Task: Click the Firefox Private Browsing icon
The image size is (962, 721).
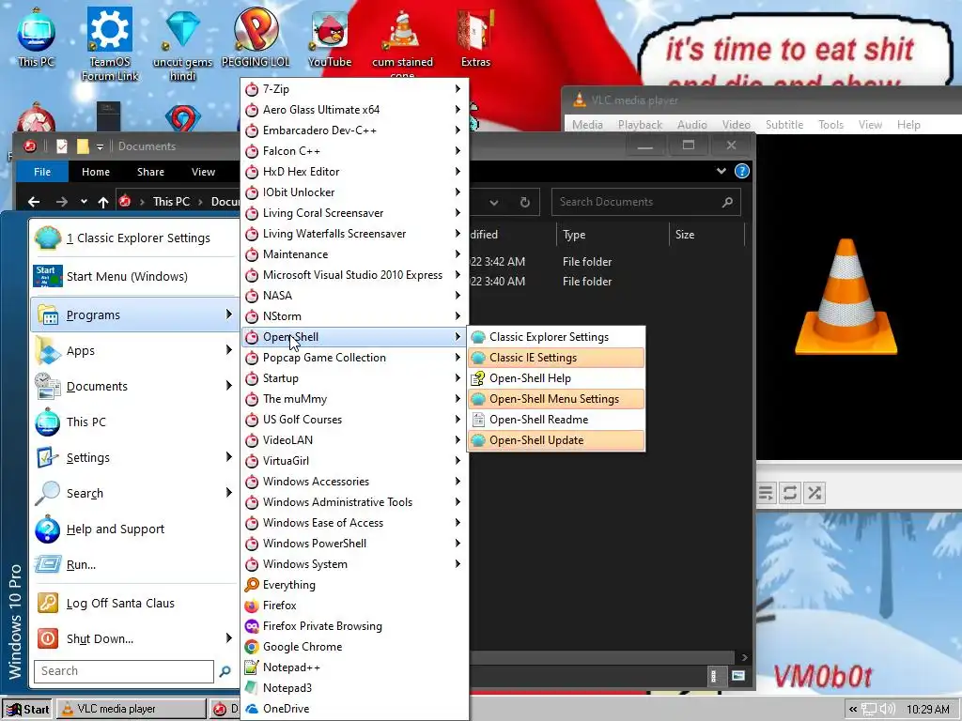Action: tap(252, 626)
